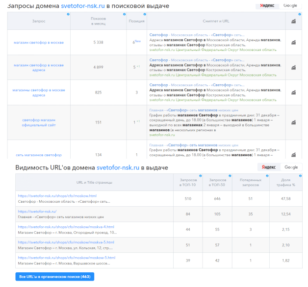Click info icon above chart column header
The width and height of the screenshot is (308, 287).
click(300, 14)
